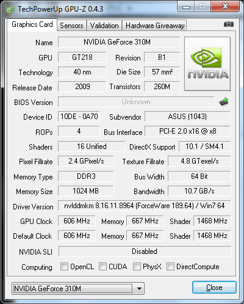Click the BIOS save chip icon
Screen dimensions: 244x304
(x=224, y=102)
